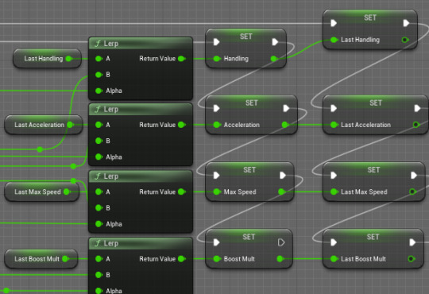Click the Alpha pin of second Lerp node
This screenshot has width=429, height=294.
point(99,157)
